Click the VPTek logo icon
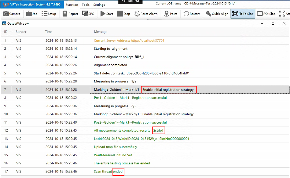290x178 pixels. (x=6, y=4)
